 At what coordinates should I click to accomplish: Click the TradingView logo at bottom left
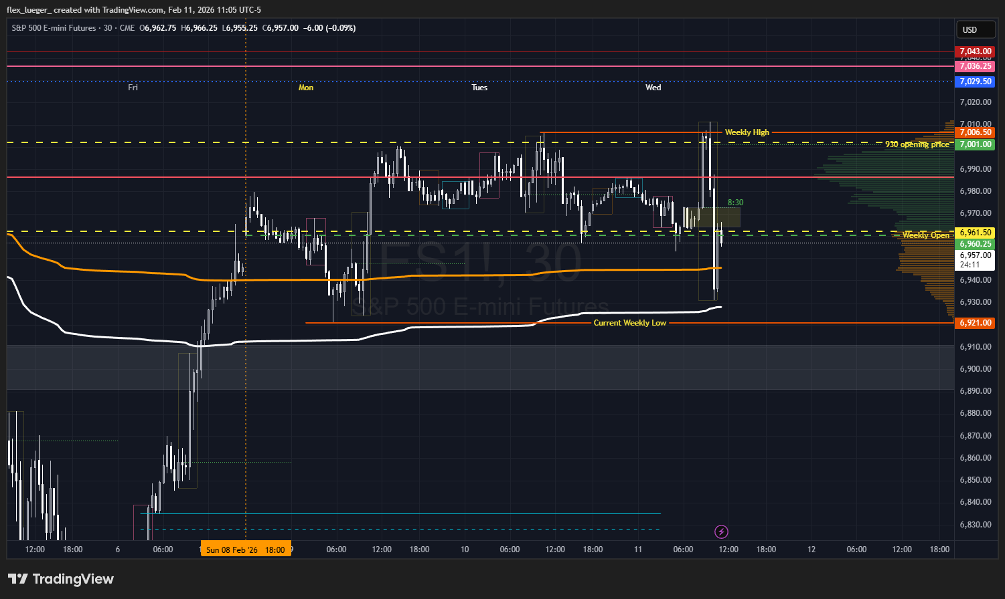61,579
